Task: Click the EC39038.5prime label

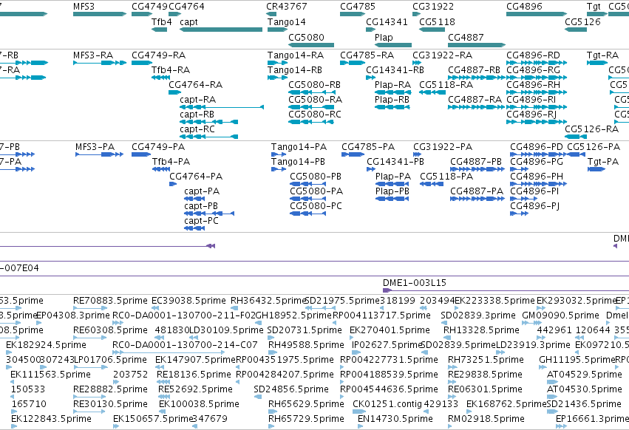Action: 188,301
